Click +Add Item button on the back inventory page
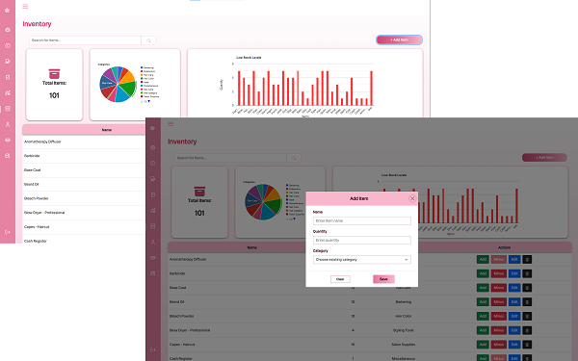The image size is (578, 361). (x=399, y=39)
